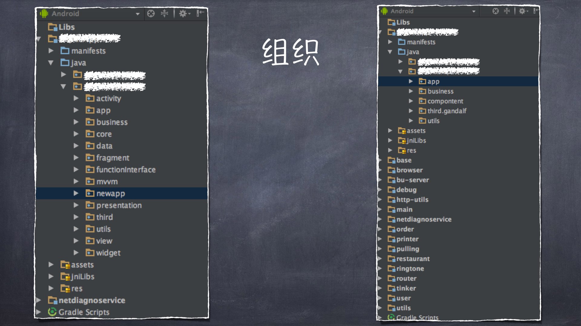Open gear settings icon in left panel
This screenshot has width=581, height=326.
click(184, 14)
